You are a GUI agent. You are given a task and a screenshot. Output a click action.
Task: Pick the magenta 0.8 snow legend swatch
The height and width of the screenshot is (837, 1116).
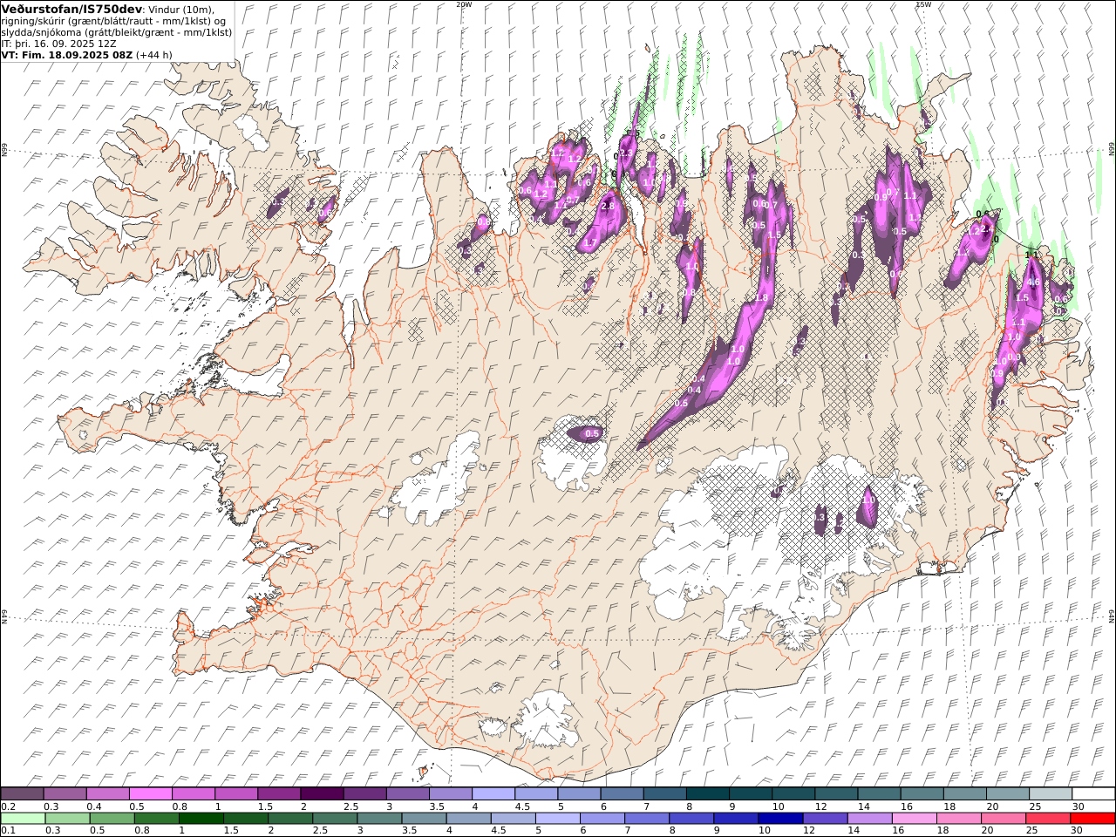pos(194,794)
